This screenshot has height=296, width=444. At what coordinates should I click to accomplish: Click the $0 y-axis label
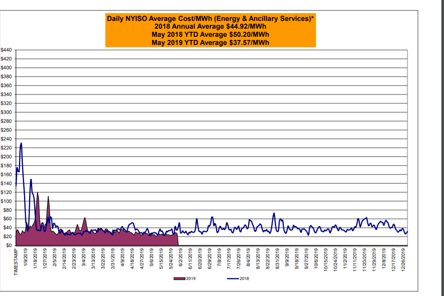click(x=9, y=245)
